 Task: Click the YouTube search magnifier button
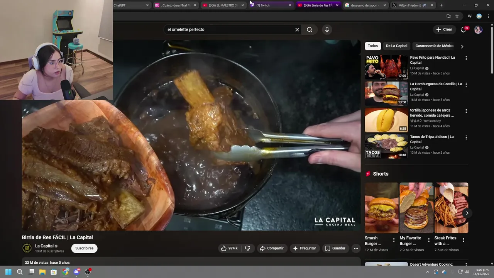tap(310, 30)
